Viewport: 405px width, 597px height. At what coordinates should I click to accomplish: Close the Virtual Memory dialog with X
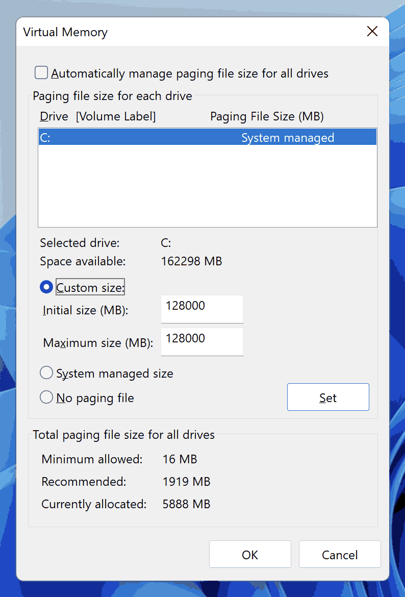click(x=372, y=32)
